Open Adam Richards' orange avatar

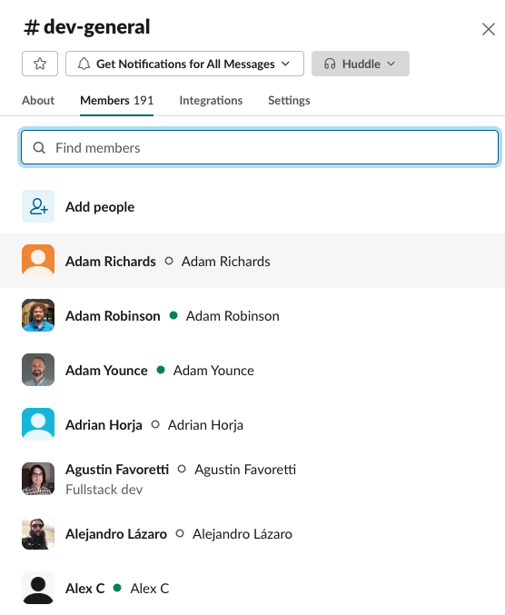click(x=38, y=261)
